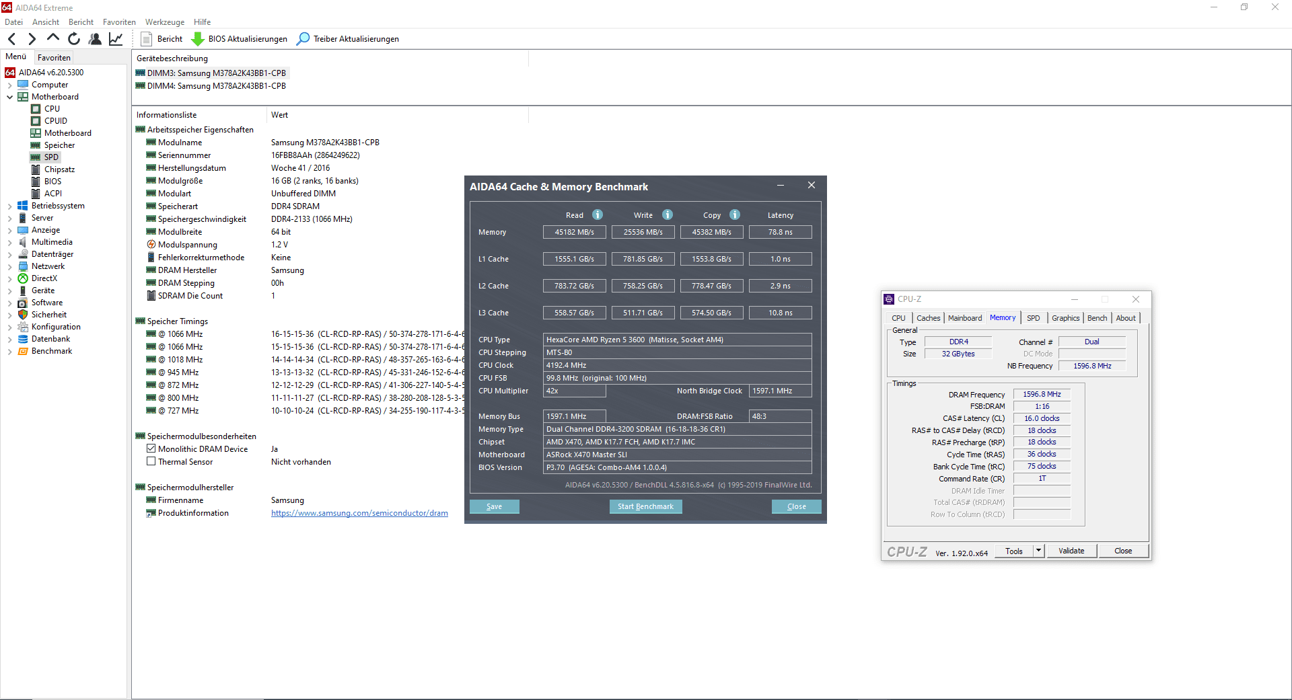This screenshot has height=700, width=1292.
Task: Click Validate button in CPU-Z
Action: point(1071,551)
